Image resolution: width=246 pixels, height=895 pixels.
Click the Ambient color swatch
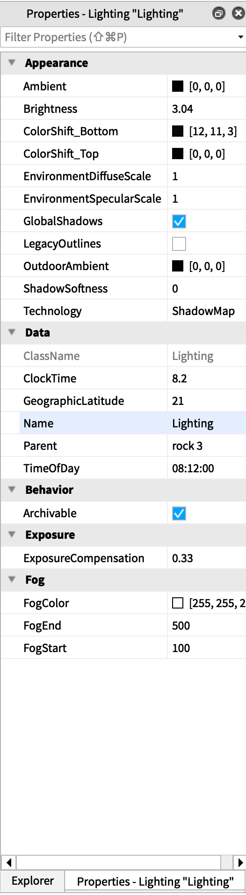pyautogui.click(x=178, y=87)
